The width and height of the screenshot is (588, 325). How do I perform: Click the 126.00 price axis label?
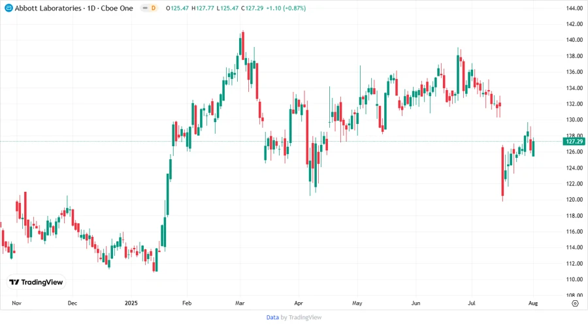pyautogui.click(x=574, y=151)
